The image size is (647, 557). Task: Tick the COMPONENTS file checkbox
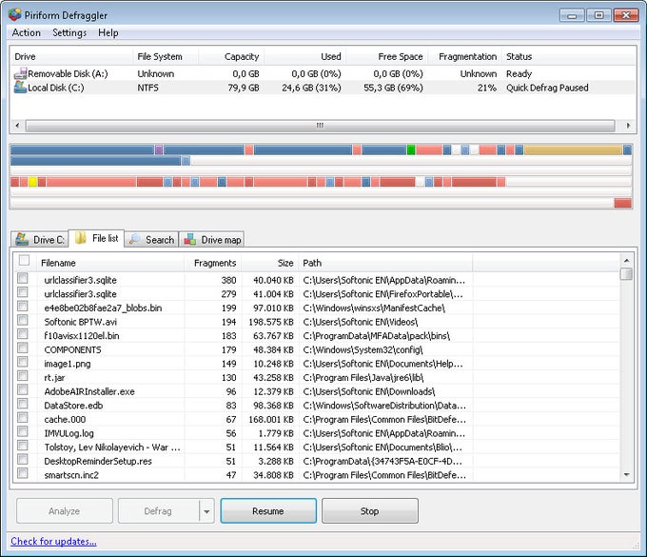click(x=23, y=348)
